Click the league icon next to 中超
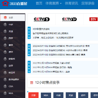The width and height of the screenshot is (98, 98). pos(5,24)
